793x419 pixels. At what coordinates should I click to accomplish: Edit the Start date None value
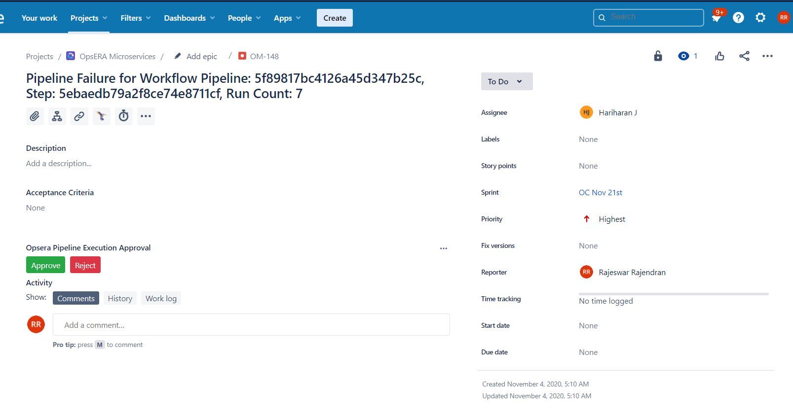(x=588, y=325)
